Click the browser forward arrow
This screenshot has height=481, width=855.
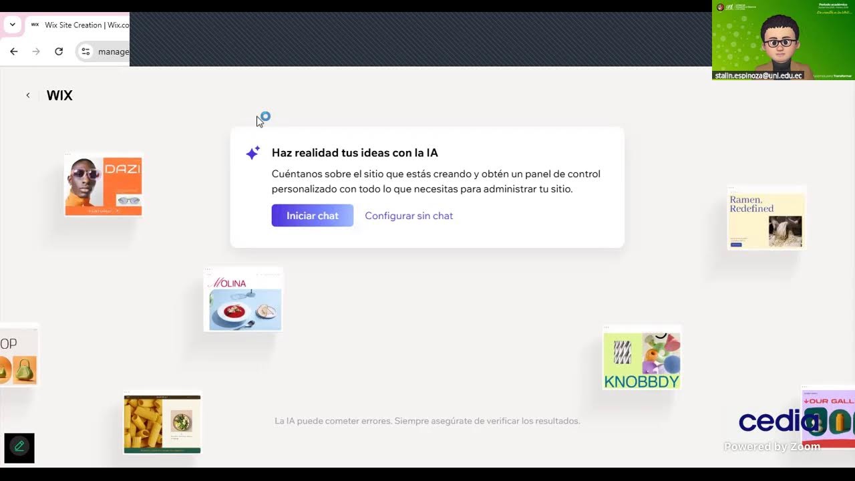[36, 51]
